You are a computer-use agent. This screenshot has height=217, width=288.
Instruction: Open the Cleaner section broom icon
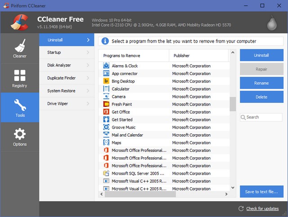pyautogui.click(x=20, y=45)
